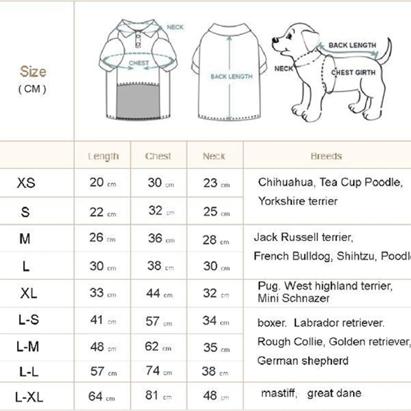Click the "mastiff, great dane" breeds text

coord(312,393)
